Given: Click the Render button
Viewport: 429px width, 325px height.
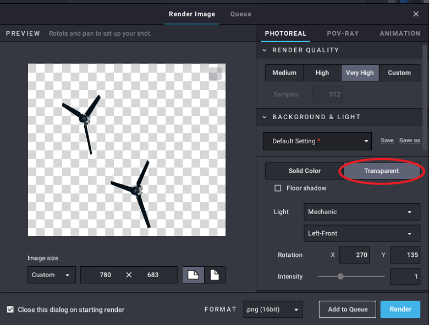Looking at the screenshot, I should 400,309.
